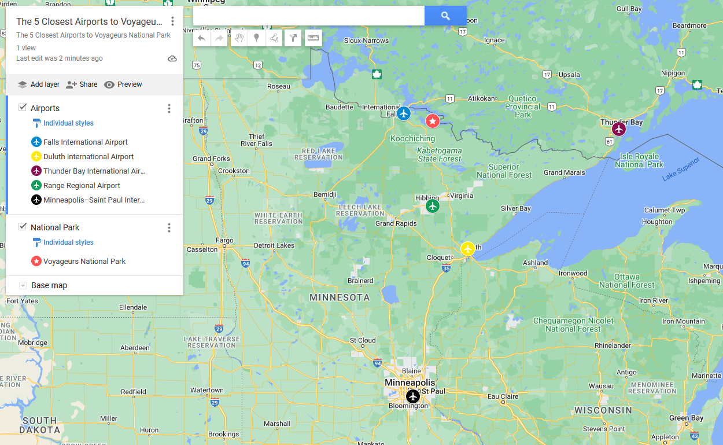723x445 pixels.
Task: Click the Isle Royale National Park label
Action: coord(639,161)
